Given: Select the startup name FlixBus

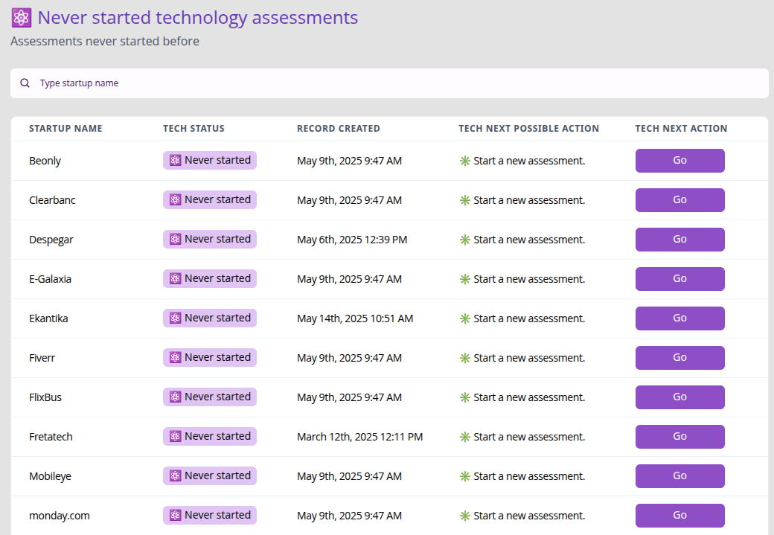Looking at the screenshot, I should point(45,398).
